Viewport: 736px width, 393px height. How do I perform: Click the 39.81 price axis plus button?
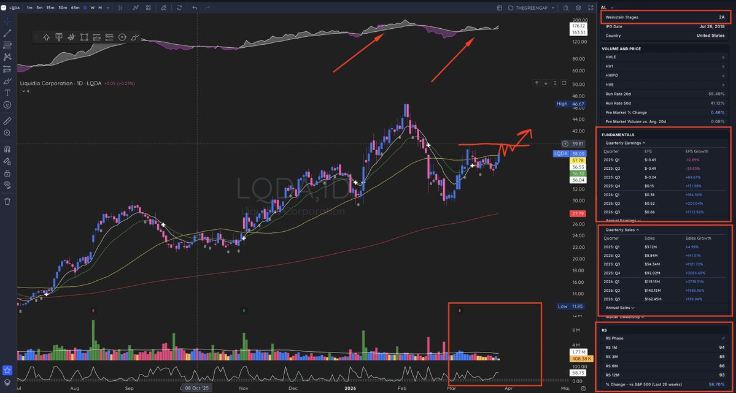565,144
